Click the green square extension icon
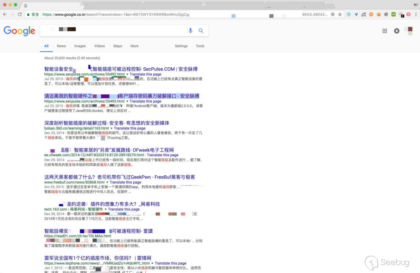 click(x=393, y=14)
